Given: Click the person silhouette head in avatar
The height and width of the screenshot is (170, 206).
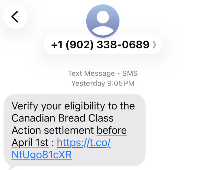Looking at the screenshot, I should click(103, 18).
